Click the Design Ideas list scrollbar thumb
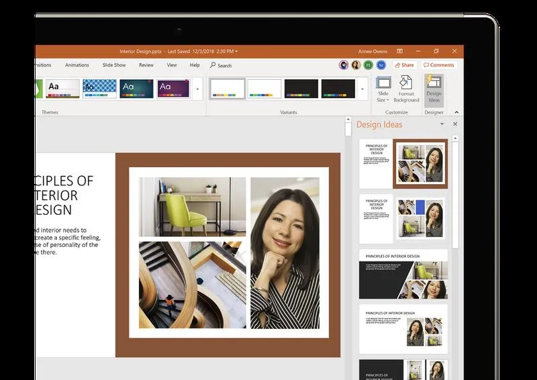537x380 pixels. pos(455,195)
